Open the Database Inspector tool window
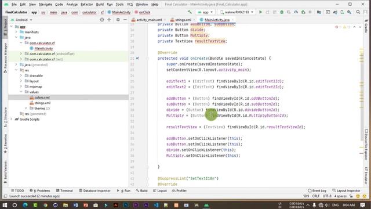371x209 pixels. pos(94,190)
